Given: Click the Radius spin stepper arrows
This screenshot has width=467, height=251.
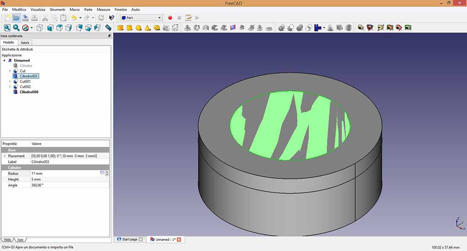Looking at the screenshot, I should [x=107, y=173].
